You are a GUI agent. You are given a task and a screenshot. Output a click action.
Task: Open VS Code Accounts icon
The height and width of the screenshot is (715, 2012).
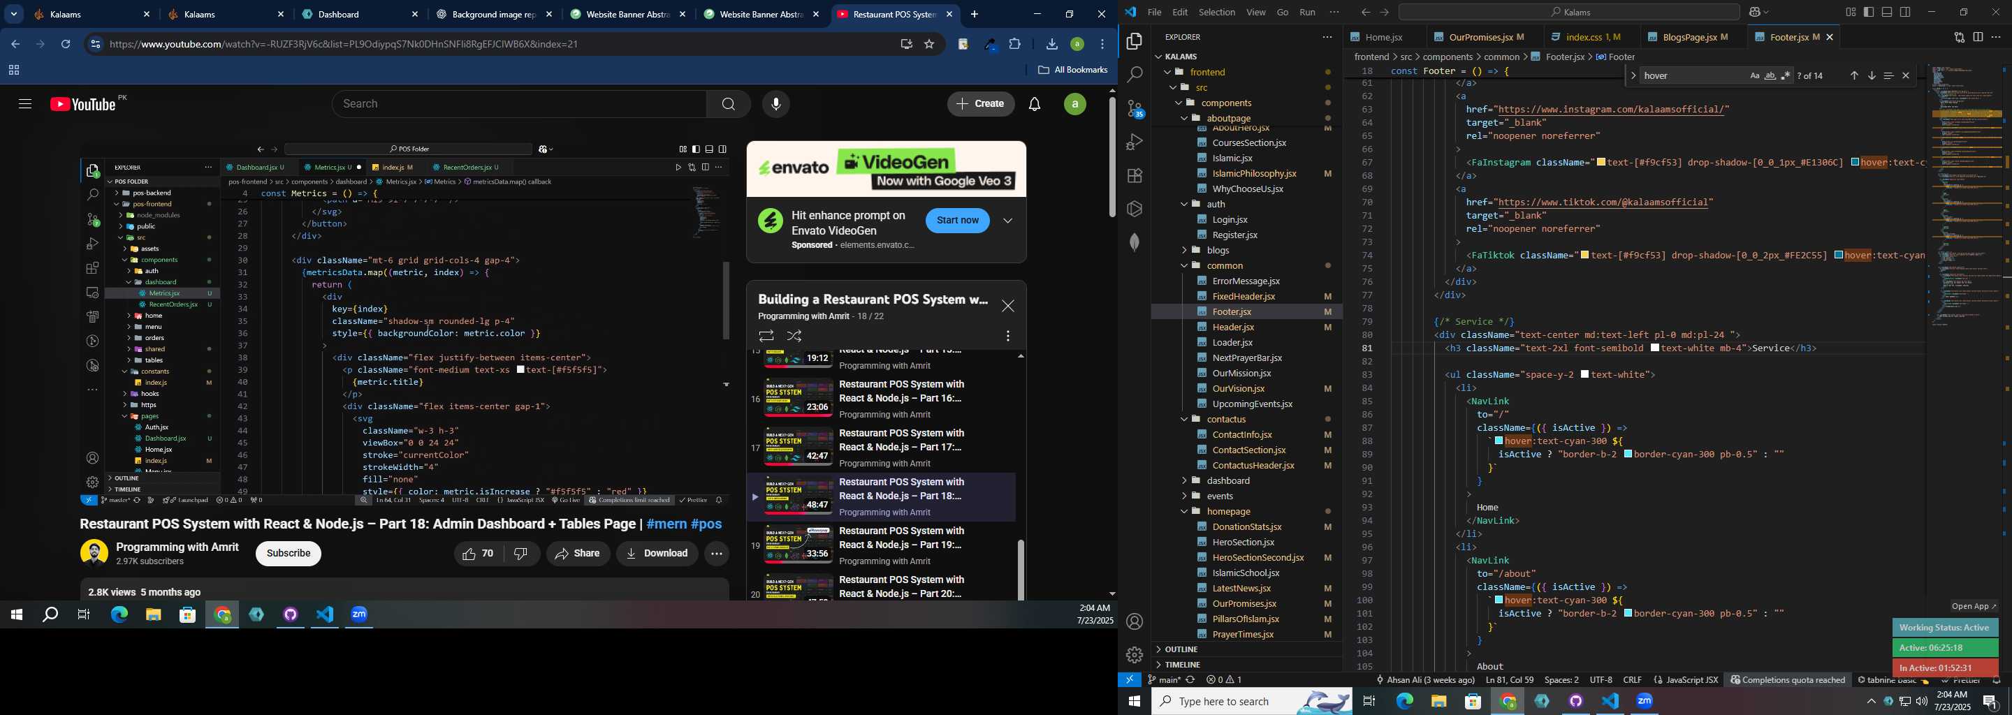(x=1134, y=622)
